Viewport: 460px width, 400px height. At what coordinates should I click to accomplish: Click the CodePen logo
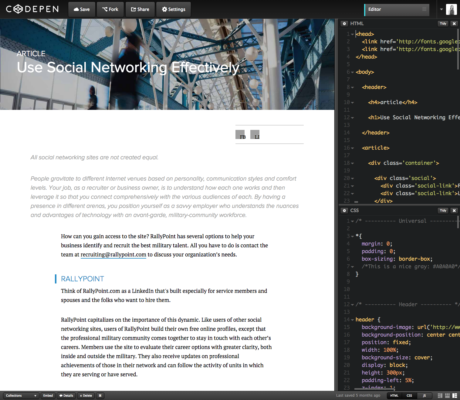32,9
